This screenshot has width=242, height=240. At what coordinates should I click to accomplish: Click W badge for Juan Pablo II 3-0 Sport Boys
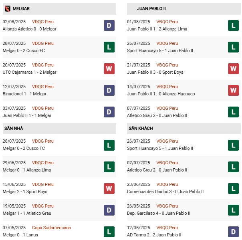click(234, 69)
